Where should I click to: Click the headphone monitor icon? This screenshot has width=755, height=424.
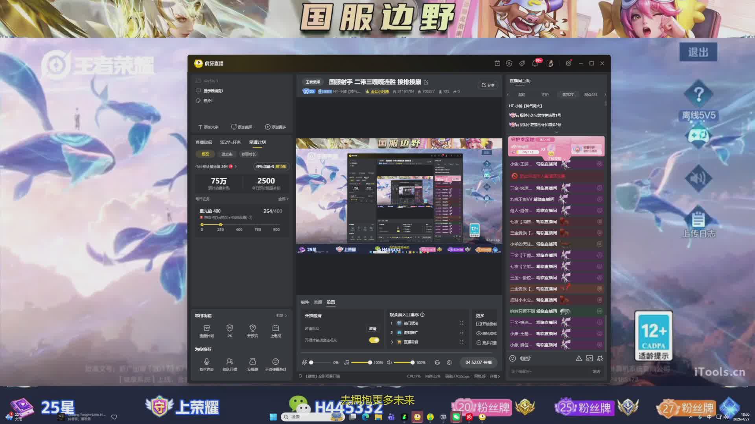coord(437,362)
